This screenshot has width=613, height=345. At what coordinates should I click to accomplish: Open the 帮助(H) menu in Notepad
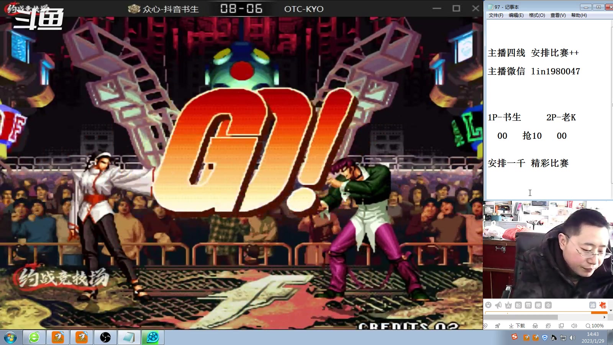pos(579,15)
